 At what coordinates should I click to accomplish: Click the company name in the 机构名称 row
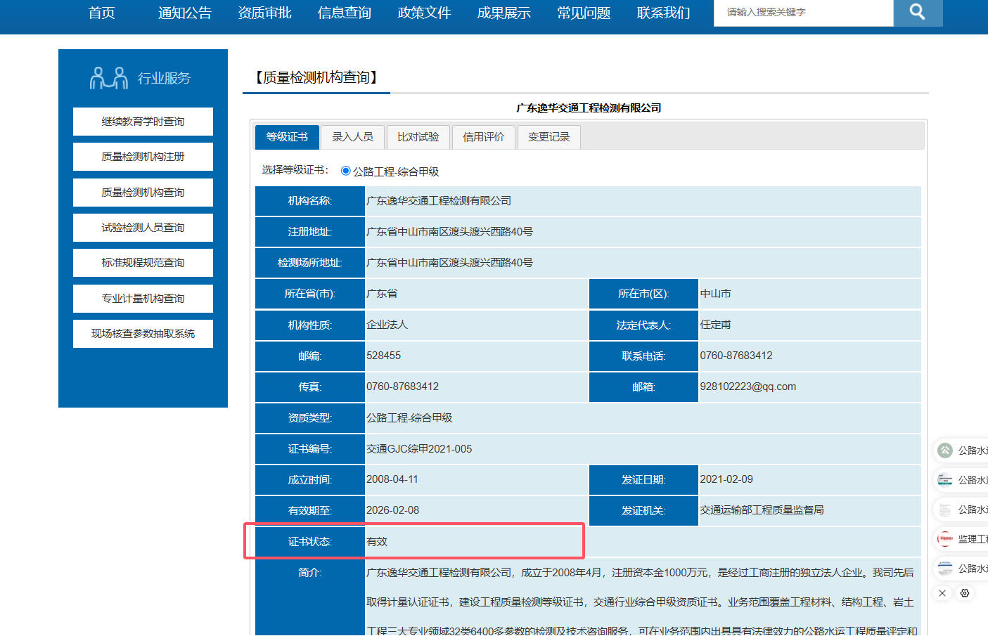point(439,201)
